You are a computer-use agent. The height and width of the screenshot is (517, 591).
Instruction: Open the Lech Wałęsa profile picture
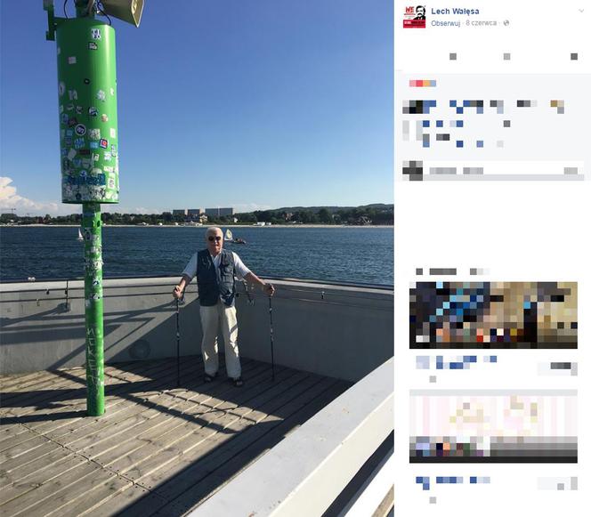click(414, 17)
